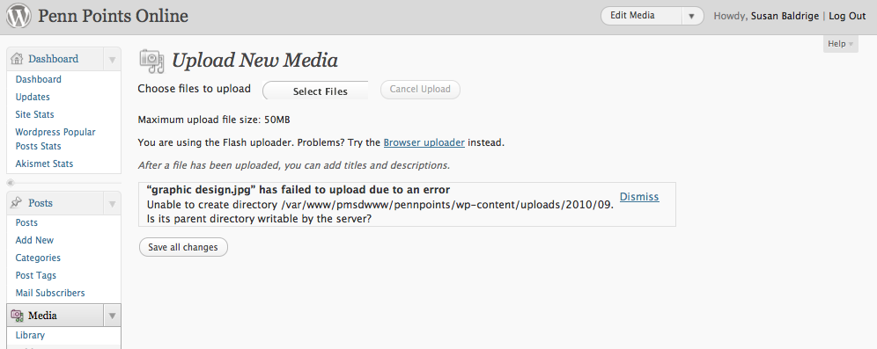Click the Dashboard house icon
The height and width of the screenshot is (349, 877).
click(17, 59)
